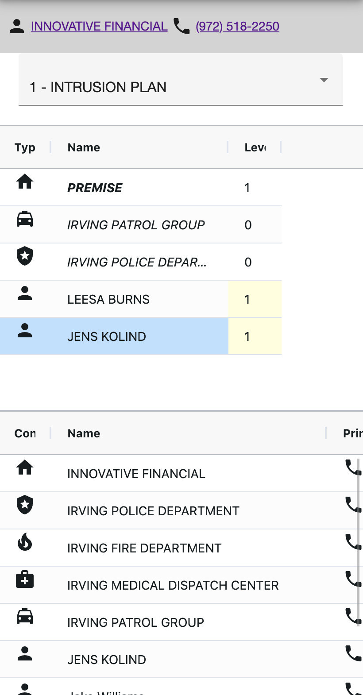Screen dimensions: 363x695
Task: Open the 1 - INTRUSION PLAN dropdown
Action: coord(181,80)
